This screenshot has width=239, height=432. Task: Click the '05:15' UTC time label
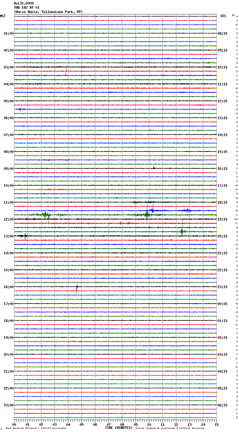tap(222, 388)
